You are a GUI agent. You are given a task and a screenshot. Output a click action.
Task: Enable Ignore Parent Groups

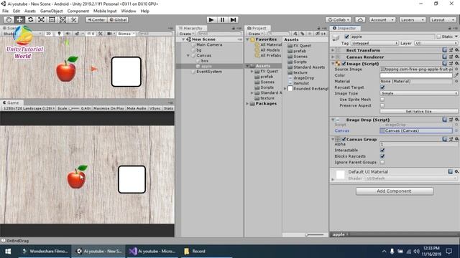[x=382, y=162]
